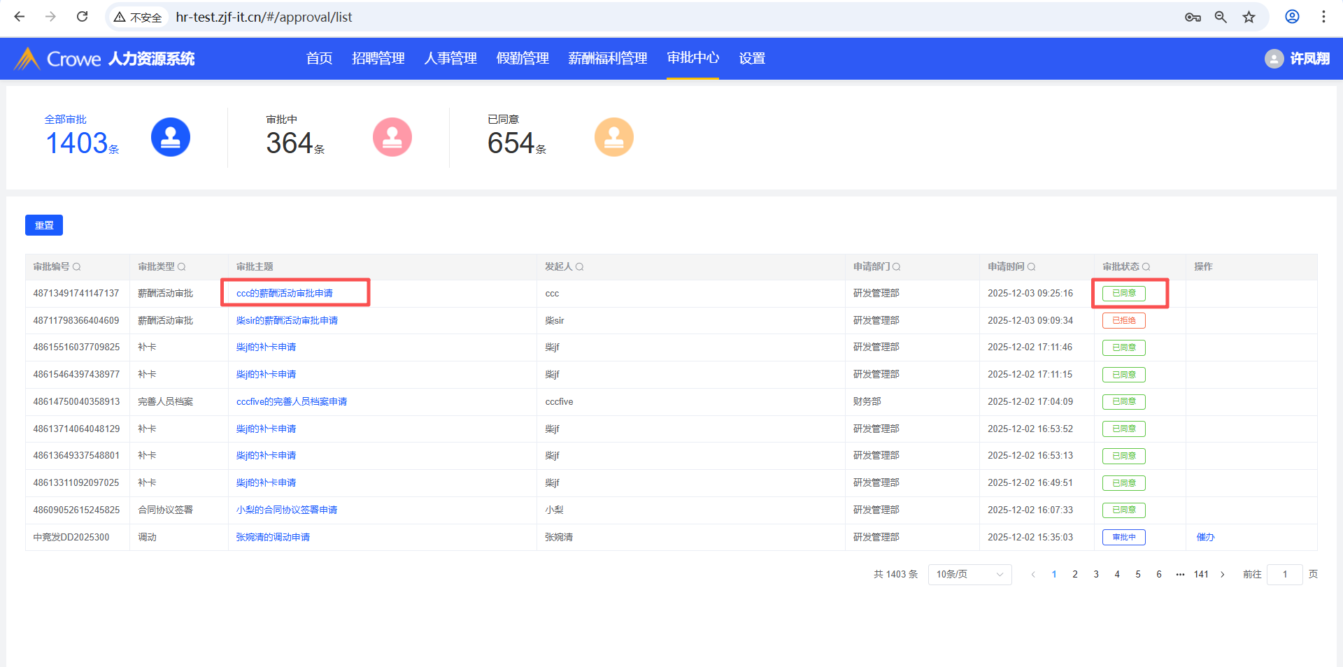
Task: Bookmark this page with the star icon
Action: coord(1249,17)
